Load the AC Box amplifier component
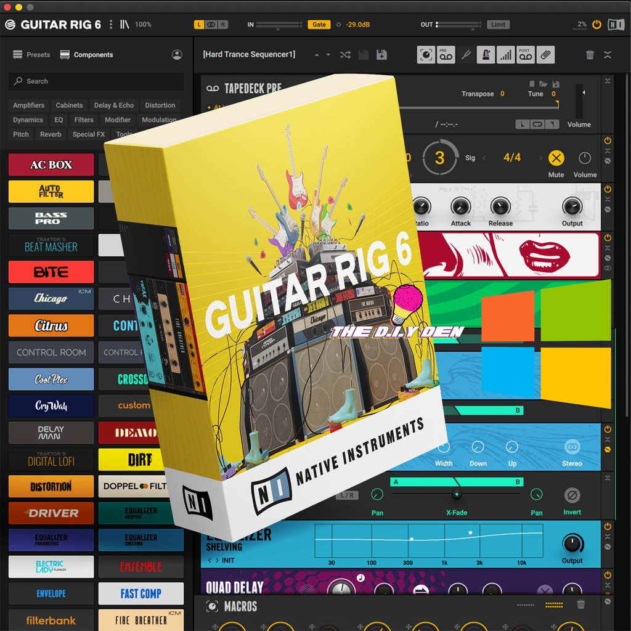This screenshot has height=631, width=631. click(x=51, y=165)
